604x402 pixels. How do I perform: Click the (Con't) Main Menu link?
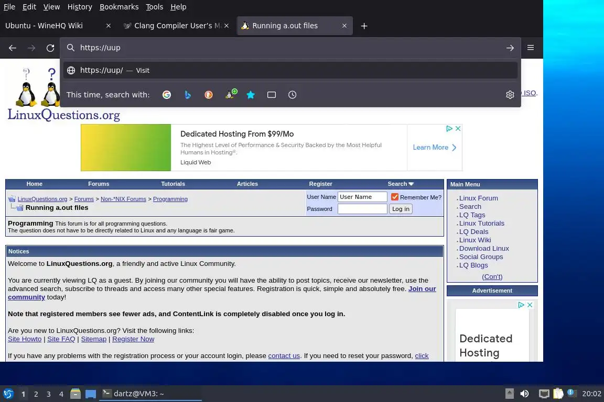(x=492, y=276)
